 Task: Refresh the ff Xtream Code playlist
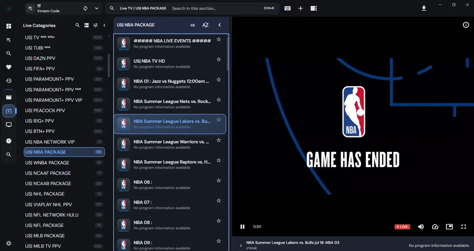click(85, 8)
